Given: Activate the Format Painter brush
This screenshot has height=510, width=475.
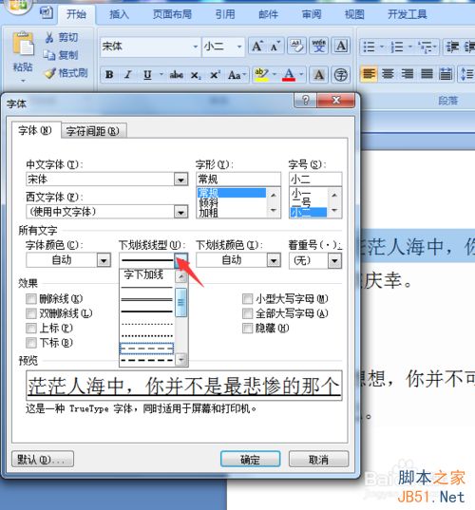Looking at the screenshot, I should point(50,73).
